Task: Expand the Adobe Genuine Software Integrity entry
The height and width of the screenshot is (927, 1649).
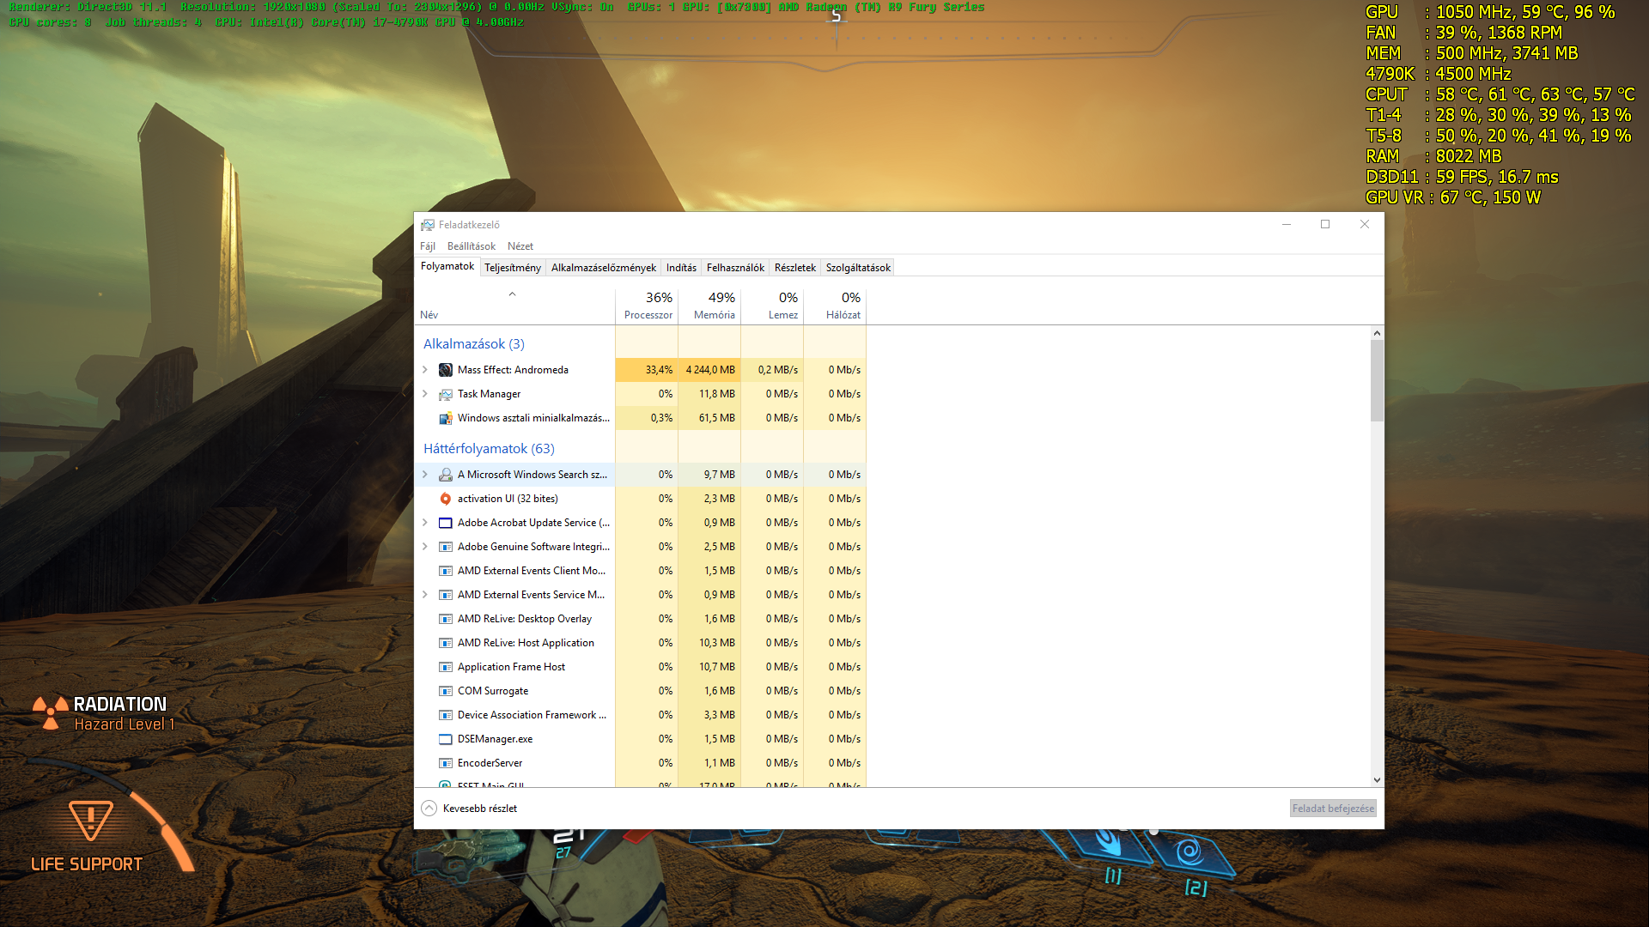Action: tap(425, 547)
